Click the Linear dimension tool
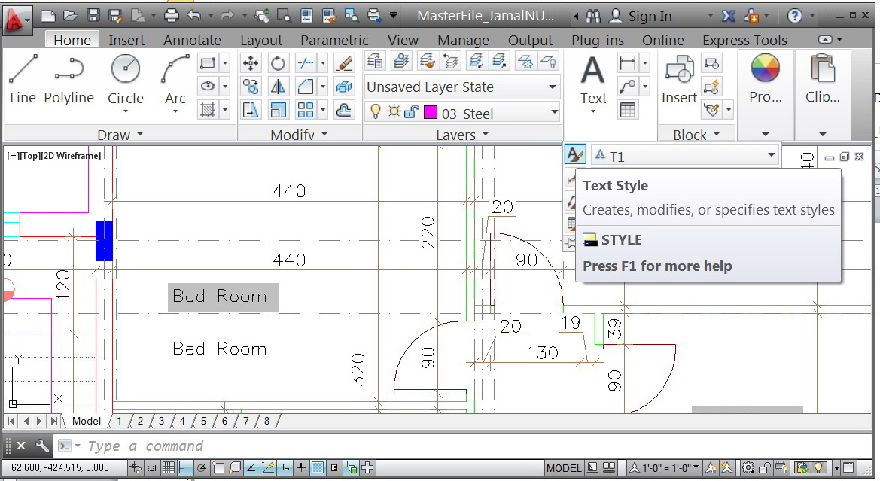The width and height of the screenshot is (880, 481). [x=628, y=63]
